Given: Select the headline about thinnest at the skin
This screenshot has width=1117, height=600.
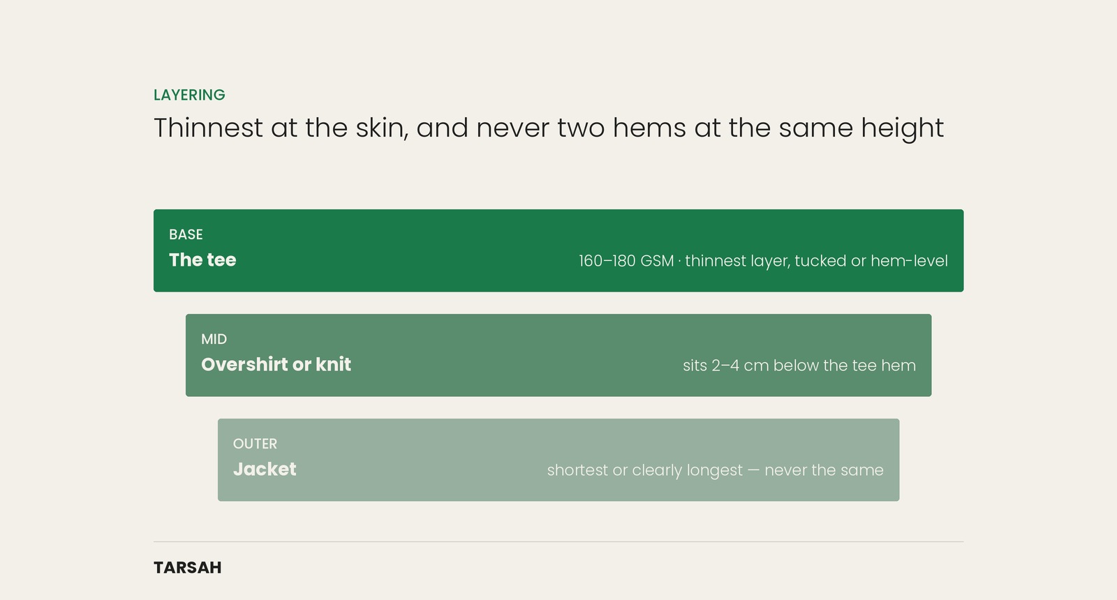Looking at the screenshot, I should point(549,128).
